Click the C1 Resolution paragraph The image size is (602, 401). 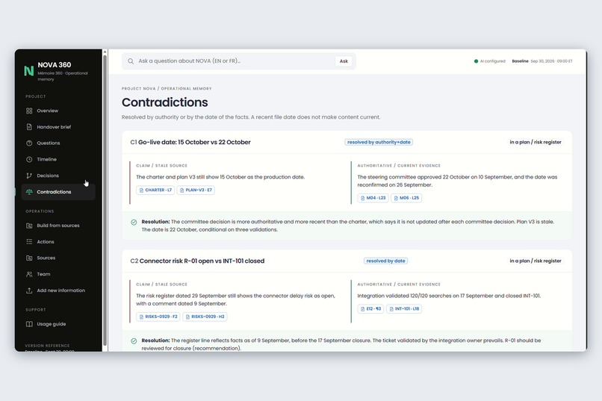tap(348, 226)
